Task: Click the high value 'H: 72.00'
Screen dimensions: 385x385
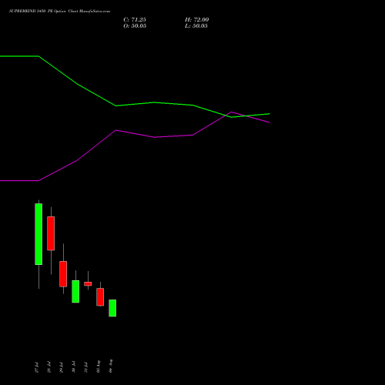Action: coord(196,20)
